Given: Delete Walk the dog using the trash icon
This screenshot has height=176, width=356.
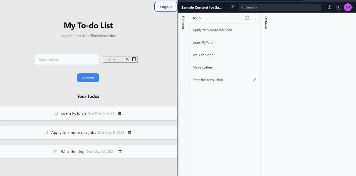Looking at the screenshot, I should (x=120, y=152).
